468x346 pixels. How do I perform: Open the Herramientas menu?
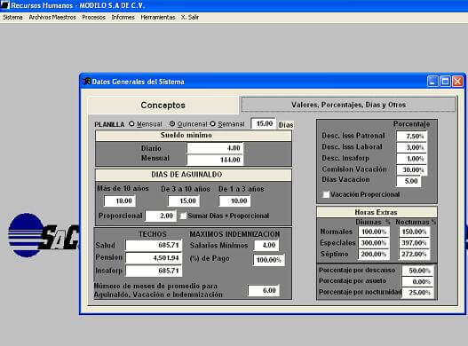tap(158, 18)
